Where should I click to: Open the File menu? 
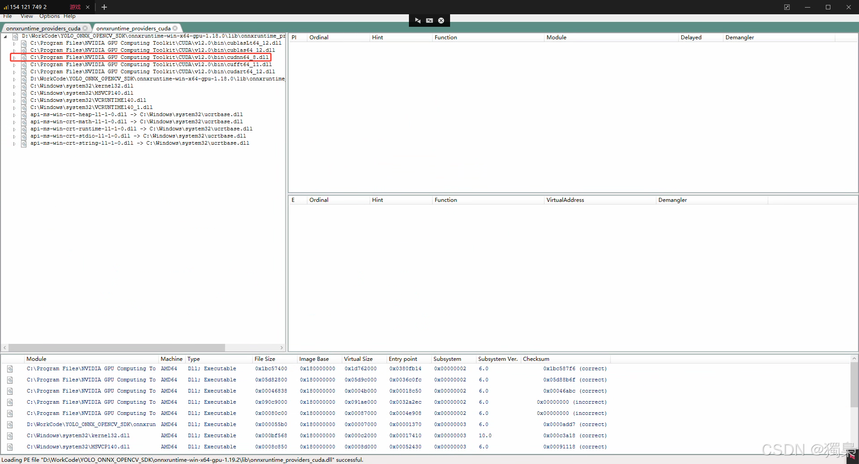tap(8, 16)
